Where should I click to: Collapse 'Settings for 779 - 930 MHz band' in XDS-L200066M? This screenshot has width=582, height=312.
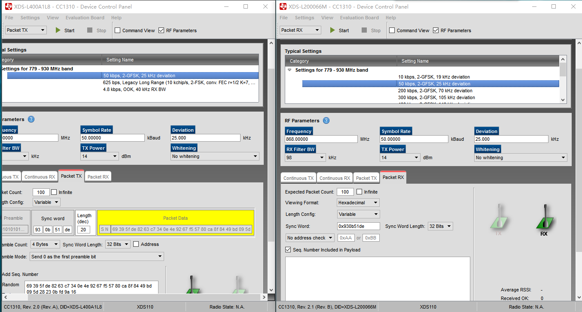(x=289, y=70)
